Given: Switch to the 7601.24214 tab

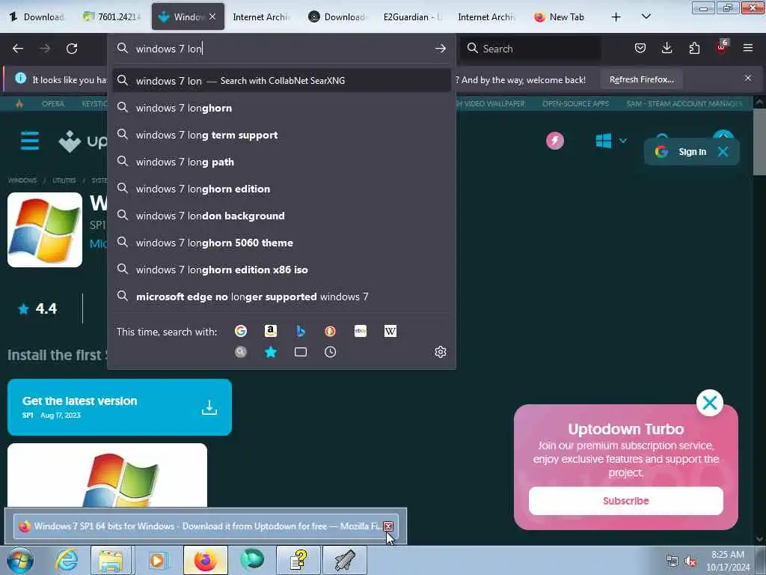Looking at the screenshot, I should click(112, 16).
